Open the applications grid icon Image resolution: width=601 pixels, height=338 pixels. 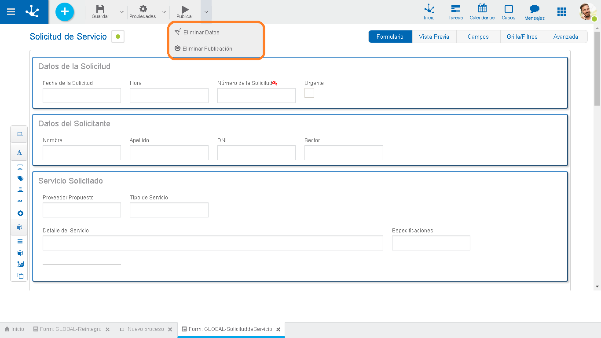click(561, 12)
